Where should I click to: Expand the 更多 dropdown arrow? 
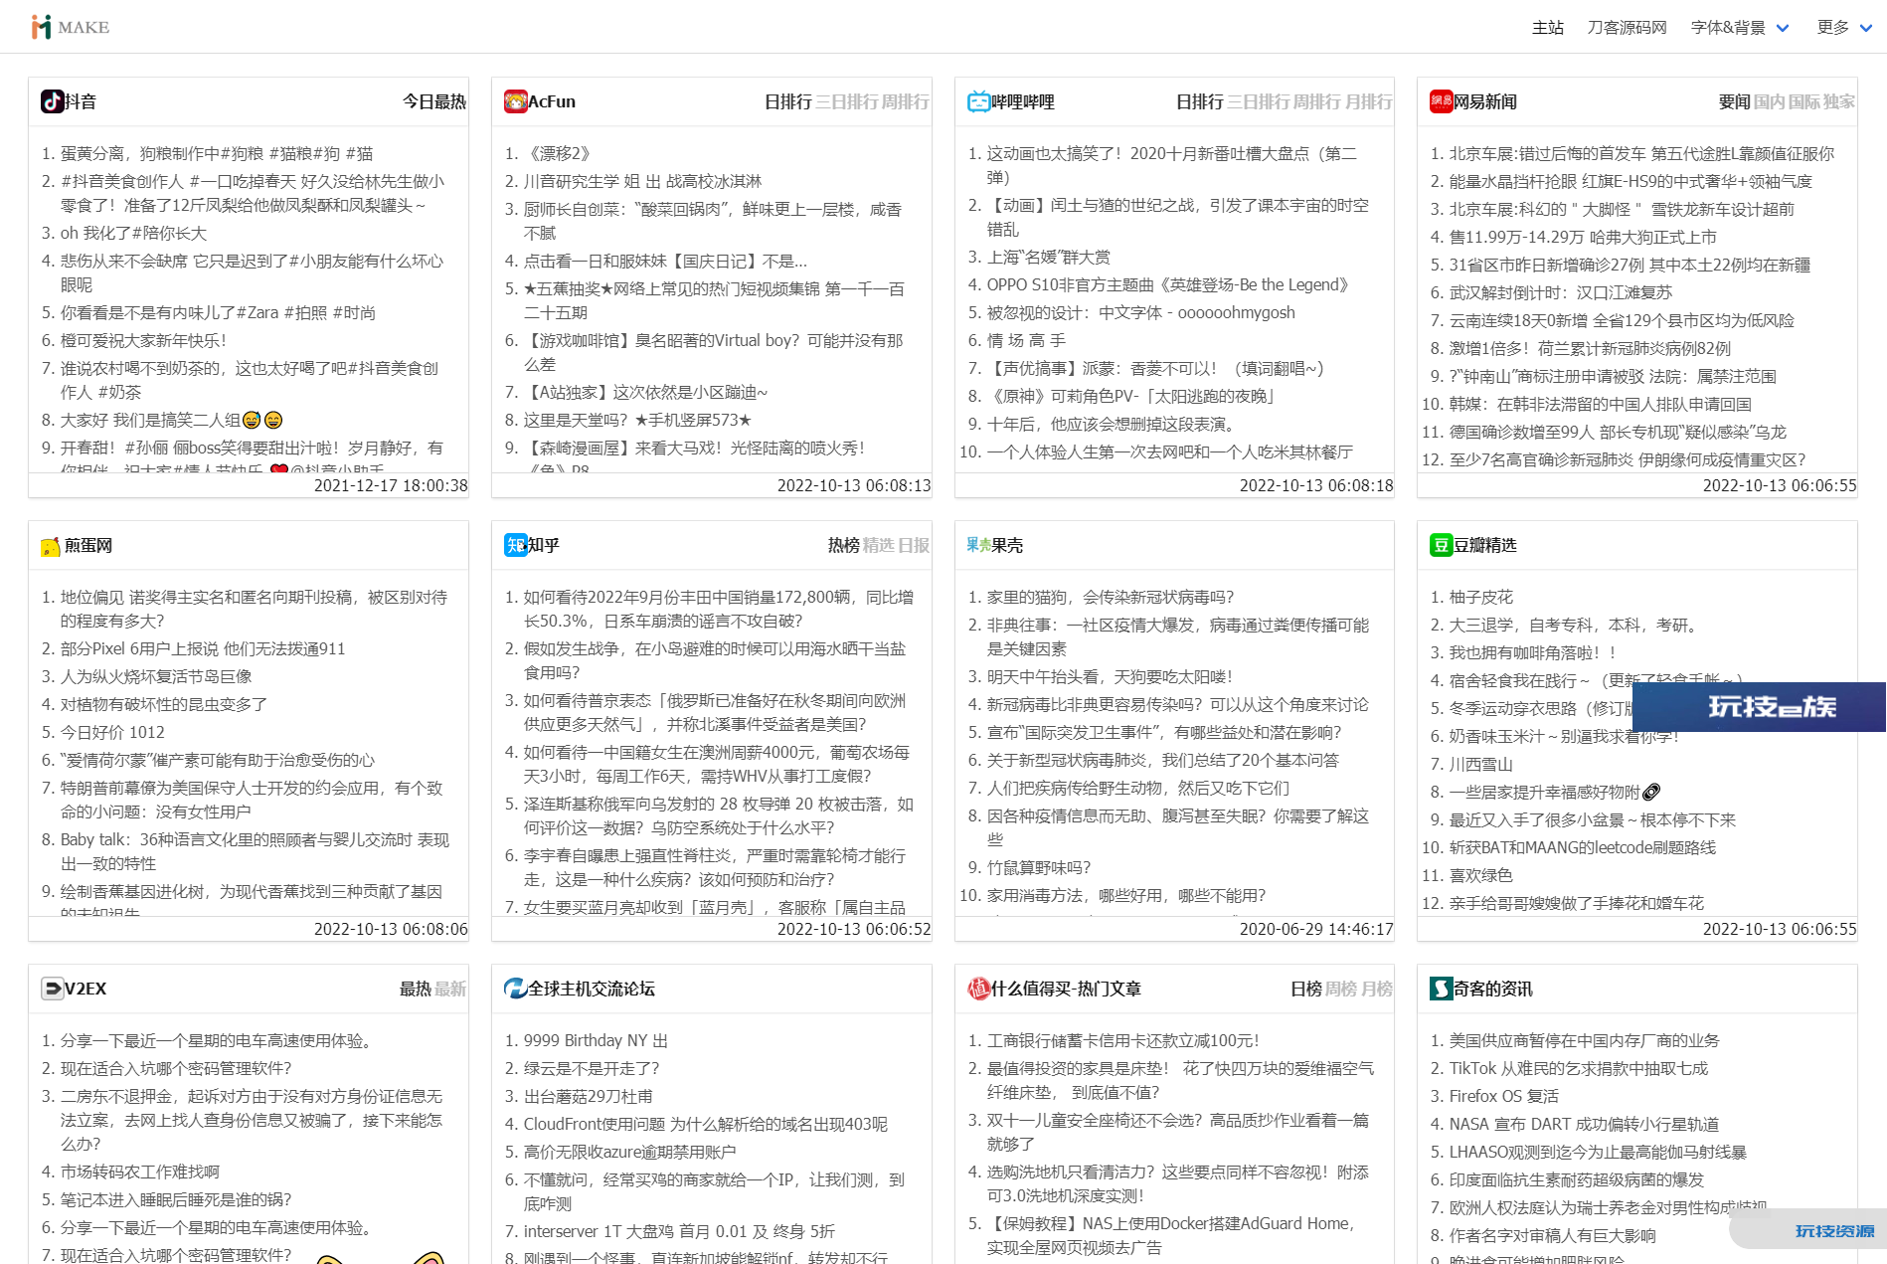(x=1866, y=28)
